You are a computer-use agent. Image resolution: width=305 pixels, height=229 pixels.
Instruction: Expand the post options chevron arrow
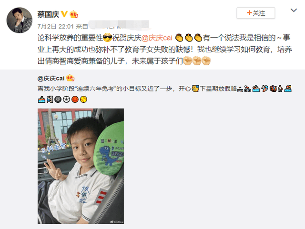pyautogui.click(x=294, y=10)
